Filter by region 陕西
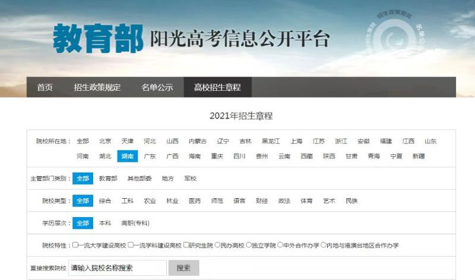Screen dimensions: 475x280 click(x=329, y=156)
